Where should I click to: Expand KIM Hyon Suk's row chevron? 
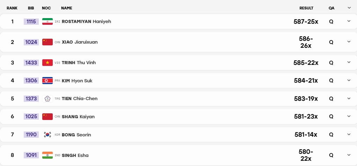[349, 80]
